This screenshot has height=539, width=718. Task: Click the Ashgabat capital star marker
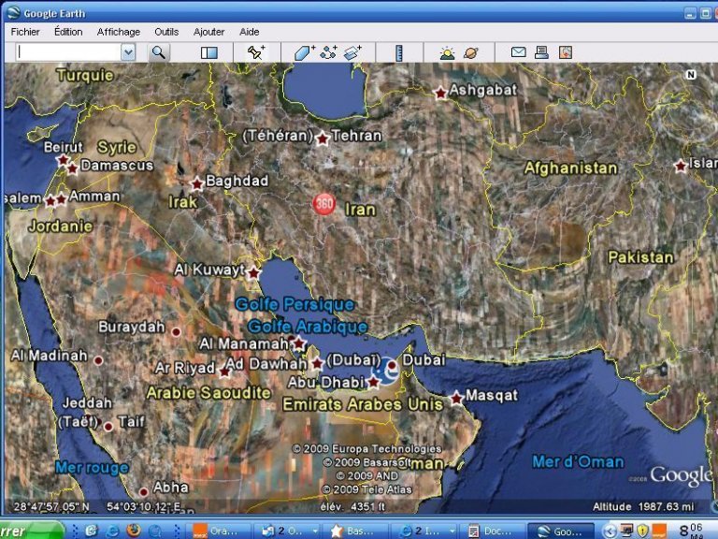coord(440,93)
